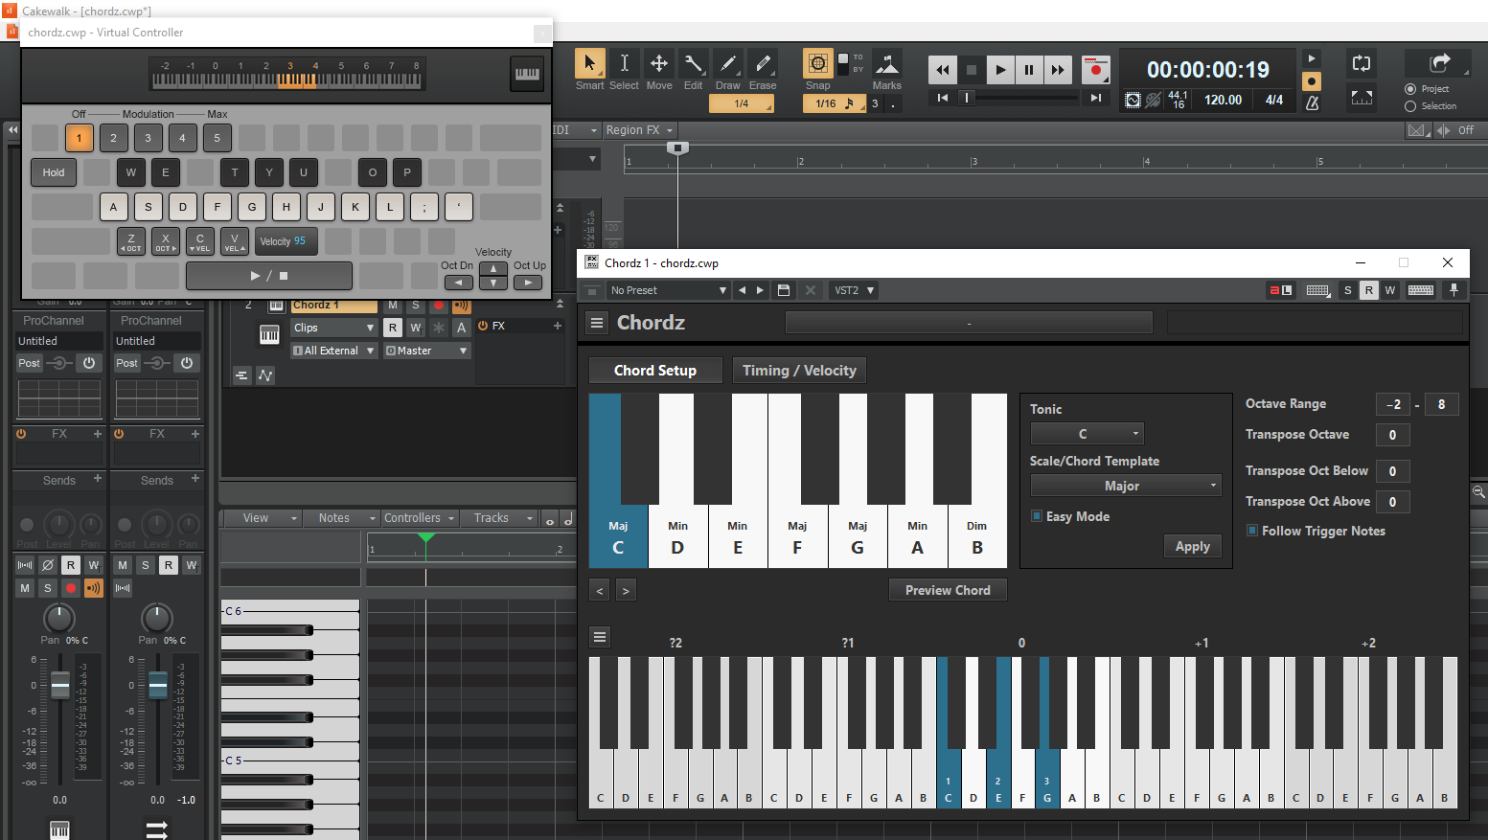Click the Octave Range upper value 8

point(1441,404)
